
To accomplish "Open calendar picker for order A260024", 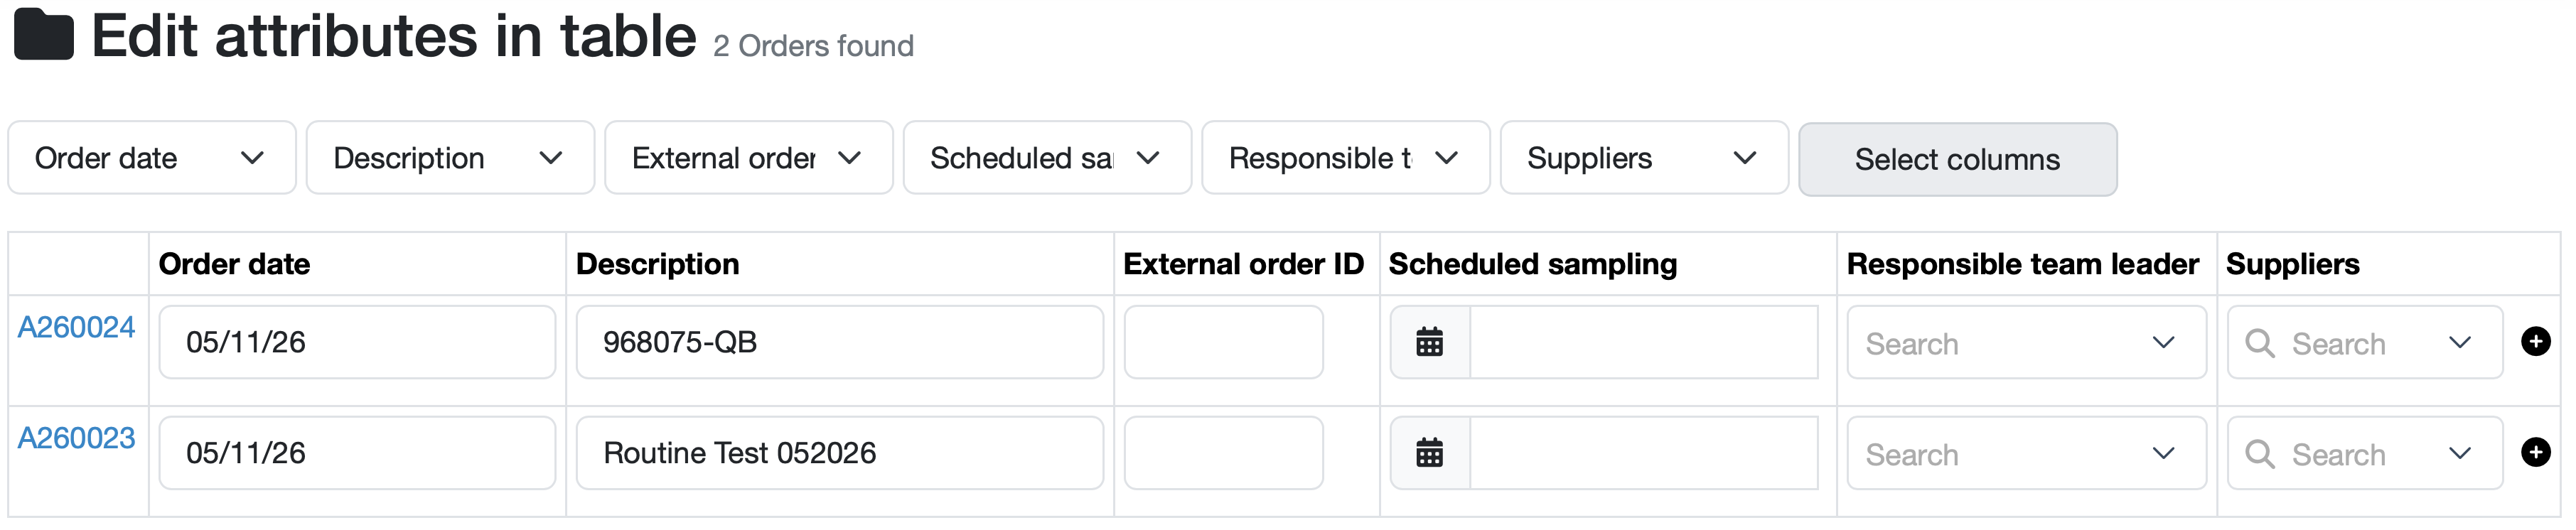I will click(1430, 342).
